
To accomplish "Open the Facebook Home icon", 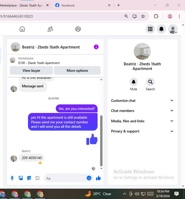I will 22,29.
